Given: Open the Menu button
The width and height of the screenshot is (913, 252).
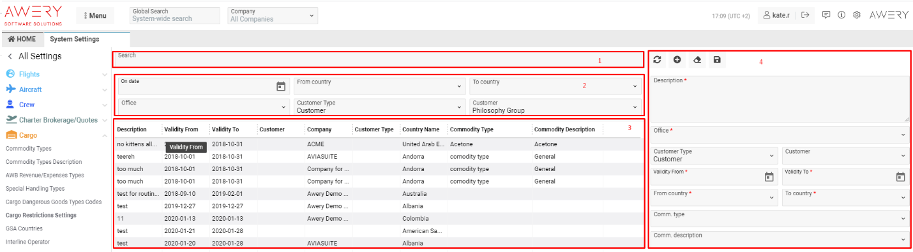Looking at the screenshot, I should click(x=95, y=15).
